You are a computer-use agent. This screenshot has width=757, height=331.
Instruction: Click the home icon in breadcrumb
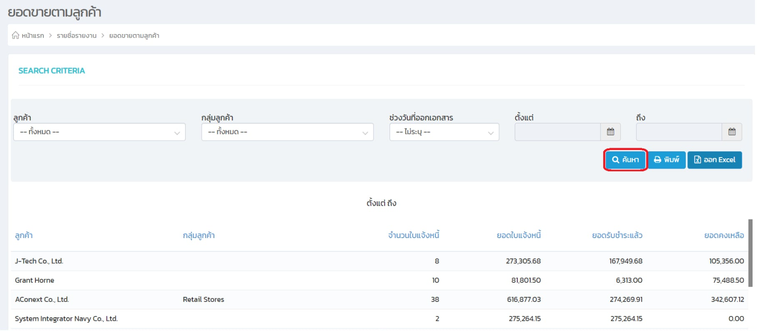[x=15, y=35]
